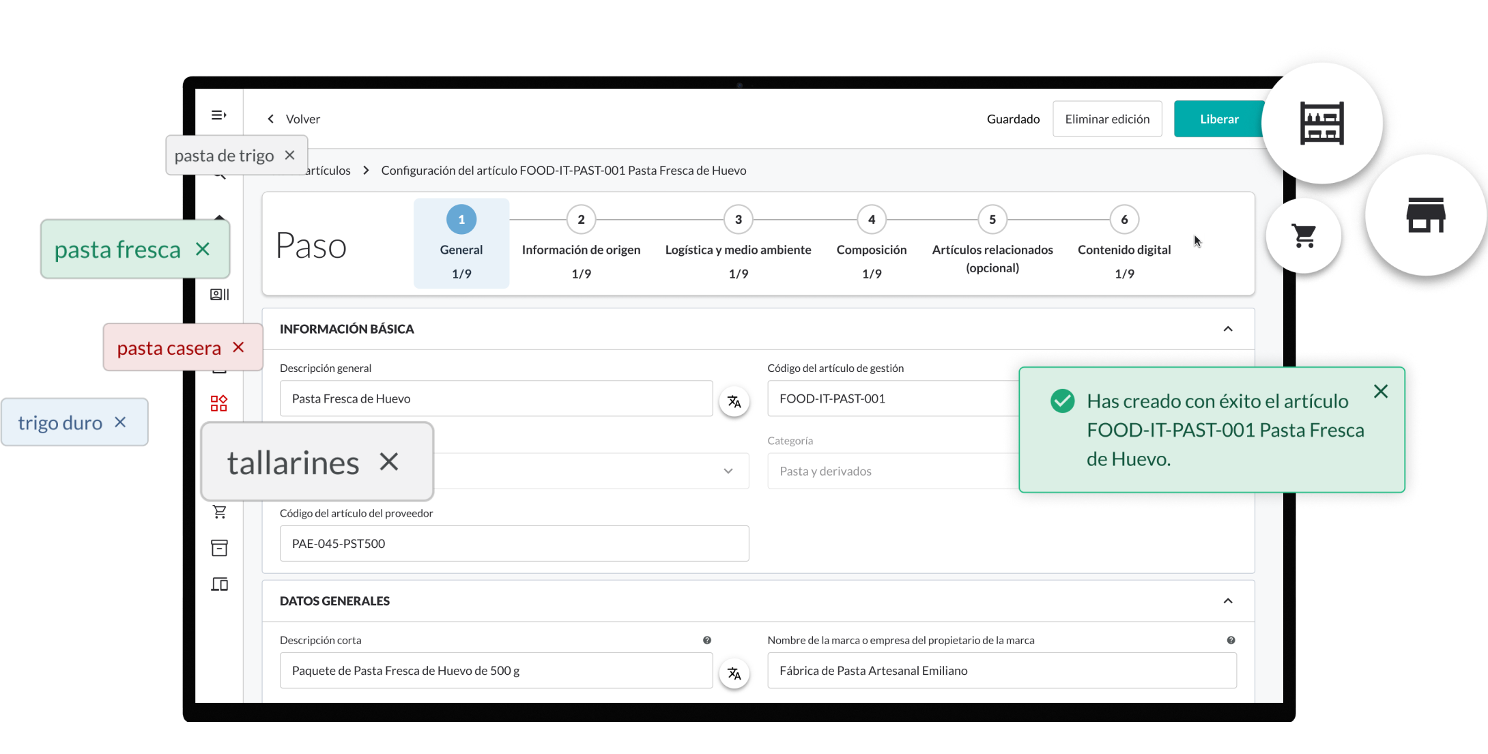This screenshot has height=754, width=1488.
Task: Click the shopping cart sidebar icon
Action: [x=219, y=512]
